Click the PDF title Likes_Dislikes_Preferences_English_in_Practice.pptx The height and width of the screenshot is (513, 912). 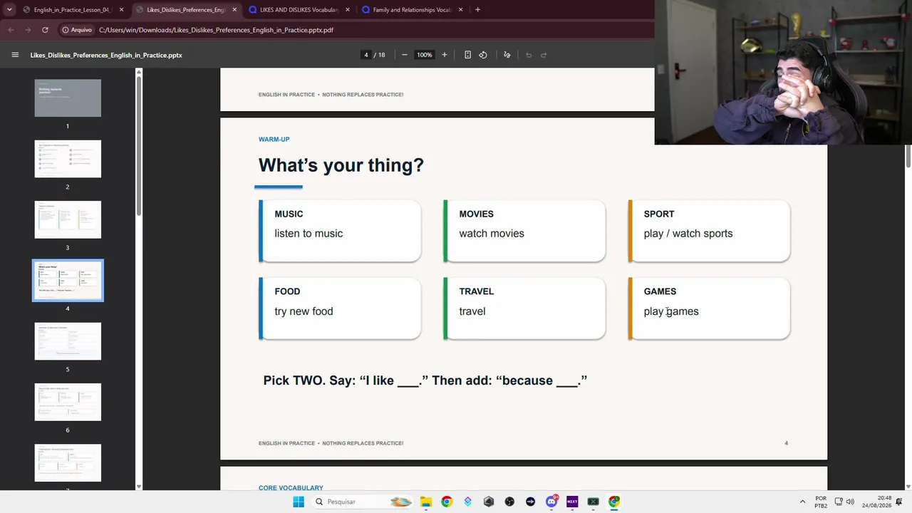pyautogui.click(x=106, y=55)
